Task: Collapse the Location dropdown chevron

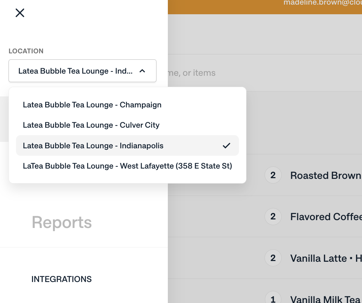Action: pyautogui.click(x=142, y=71)
